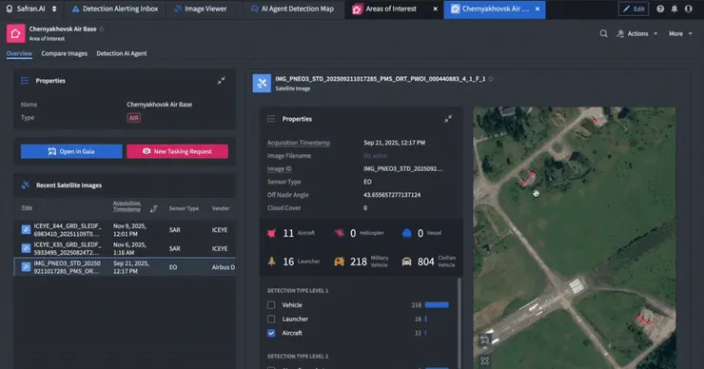Star Chernyakhovsk Air Base as favorite
704x369 pixels.
tap(102, 29)
